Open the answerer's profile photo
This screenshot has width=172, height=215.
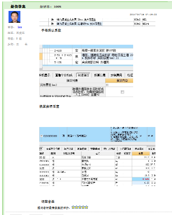click(x=14, y=17)
